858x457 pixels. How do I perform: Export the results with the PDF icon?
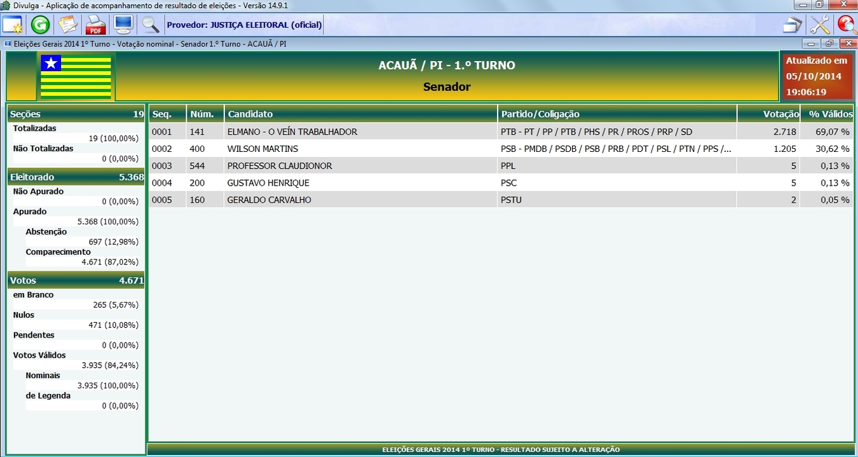(95, 25)
